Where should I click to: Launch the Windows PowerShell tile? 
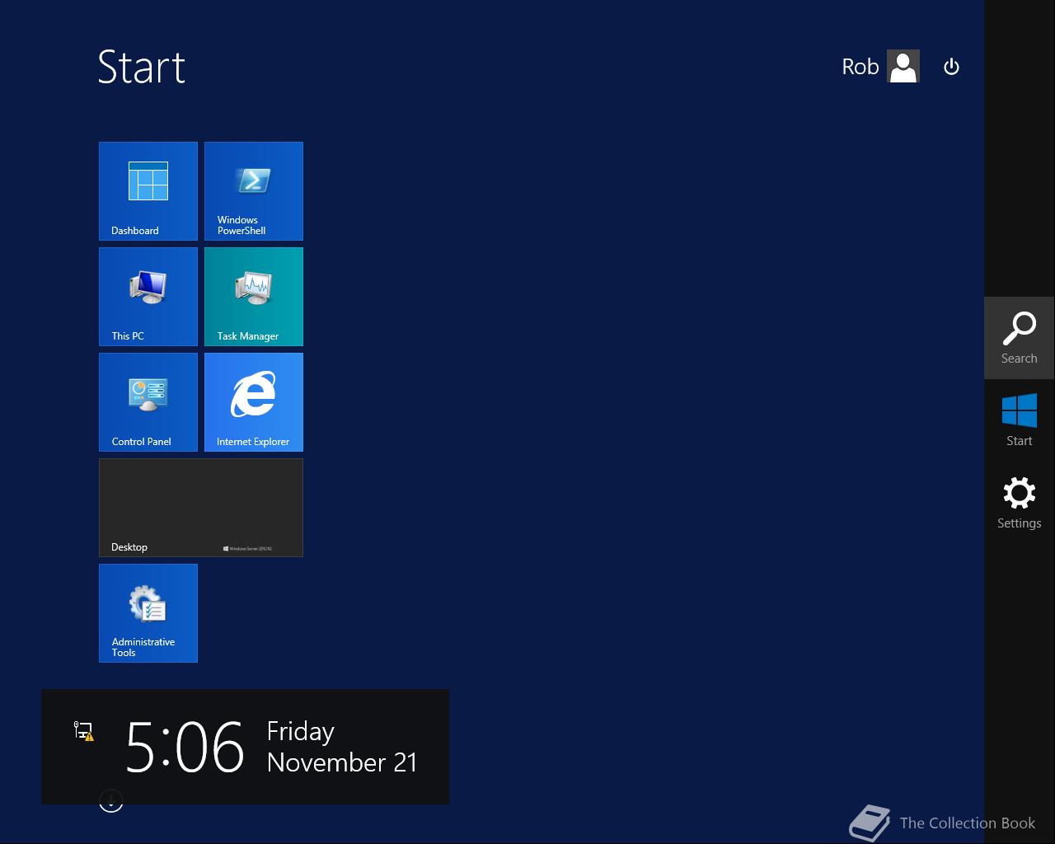point(254,191)
